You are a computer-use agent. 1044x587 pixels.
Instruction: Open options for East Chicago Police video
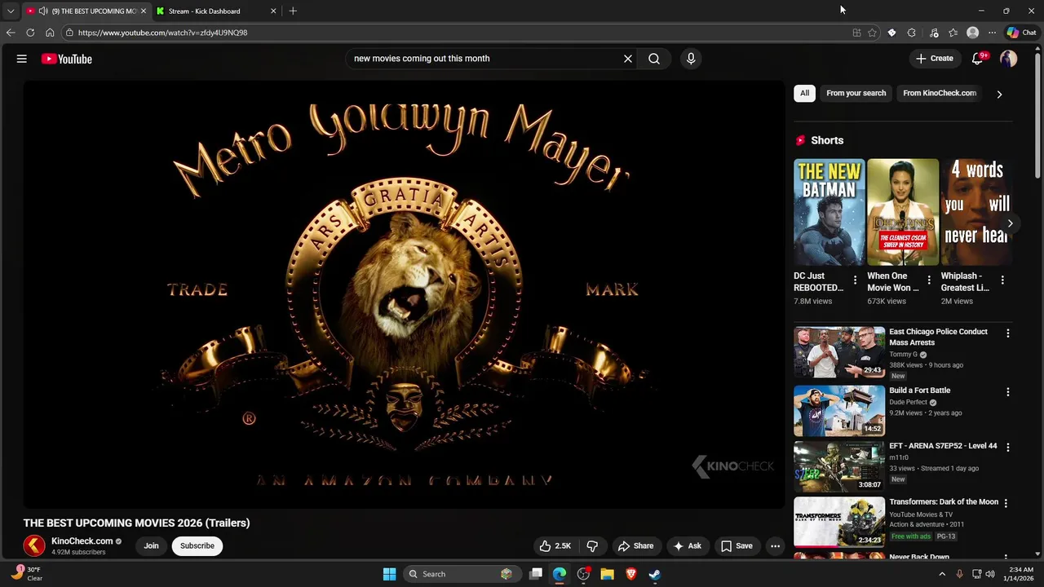click(x=1007, y=333)
